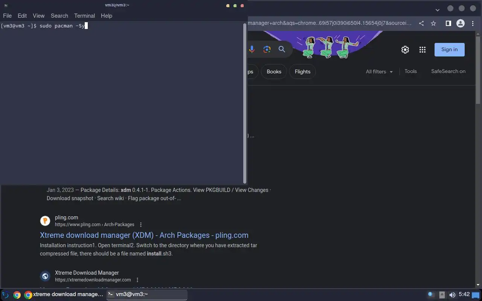The image size is (482, 301).
Task: Switch to the vm3@vm3 terminal taskbar entry
Action: [x=147, y=295]
